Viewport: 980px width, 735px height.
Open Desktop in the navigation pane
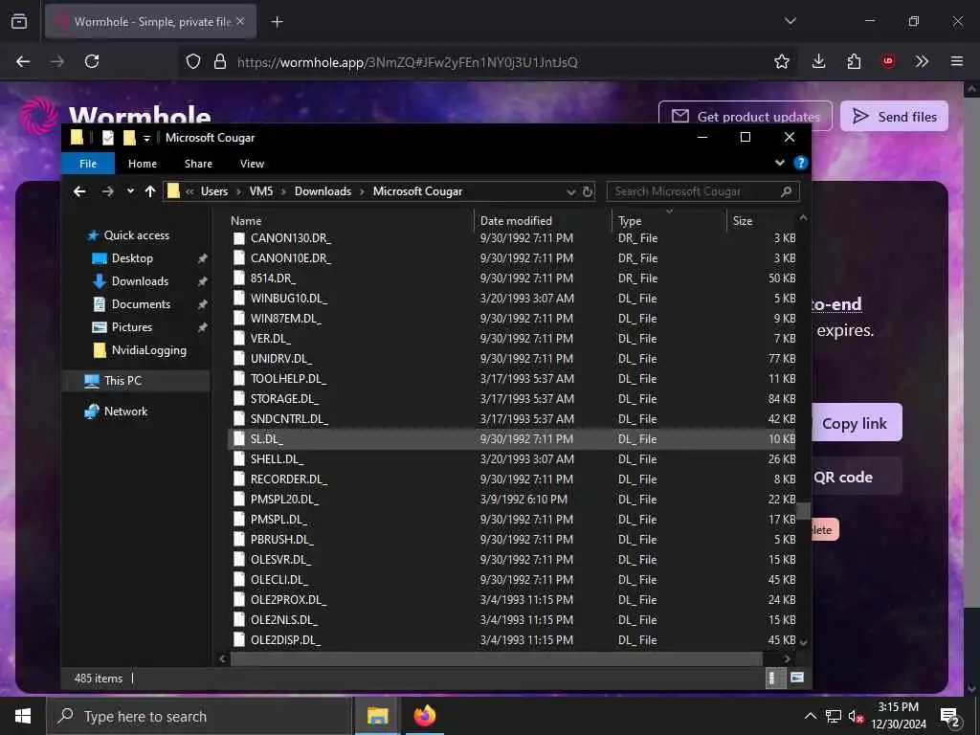tap(132, 258)
